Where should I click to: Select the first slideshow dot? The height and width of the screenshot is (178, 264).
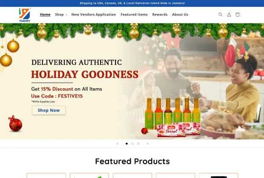(126, 144)
